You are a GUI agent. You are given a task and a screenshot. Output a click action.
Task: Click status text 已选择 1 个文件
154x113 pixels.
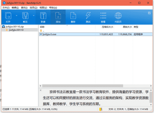(x=11, y=109)
